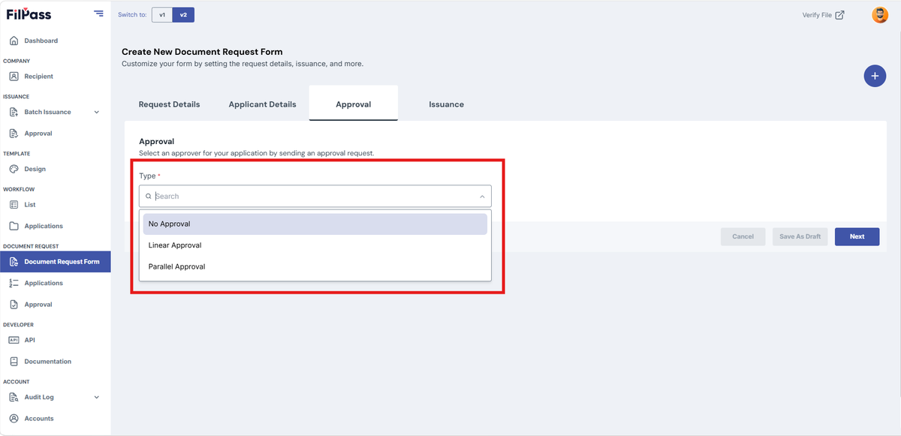Click the Recipient person icon
The height and width of the screenshot is (436, 901).
pos(14,77)
